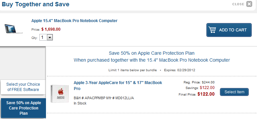Viewport: 257px width, 119px height.
Task: Click the Buy Together and Save heading
Action: [36, 4]
